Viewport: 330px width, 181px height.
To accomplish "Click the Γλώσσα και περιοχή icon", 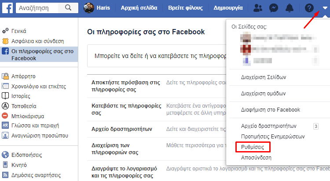I will click(5, 126).
